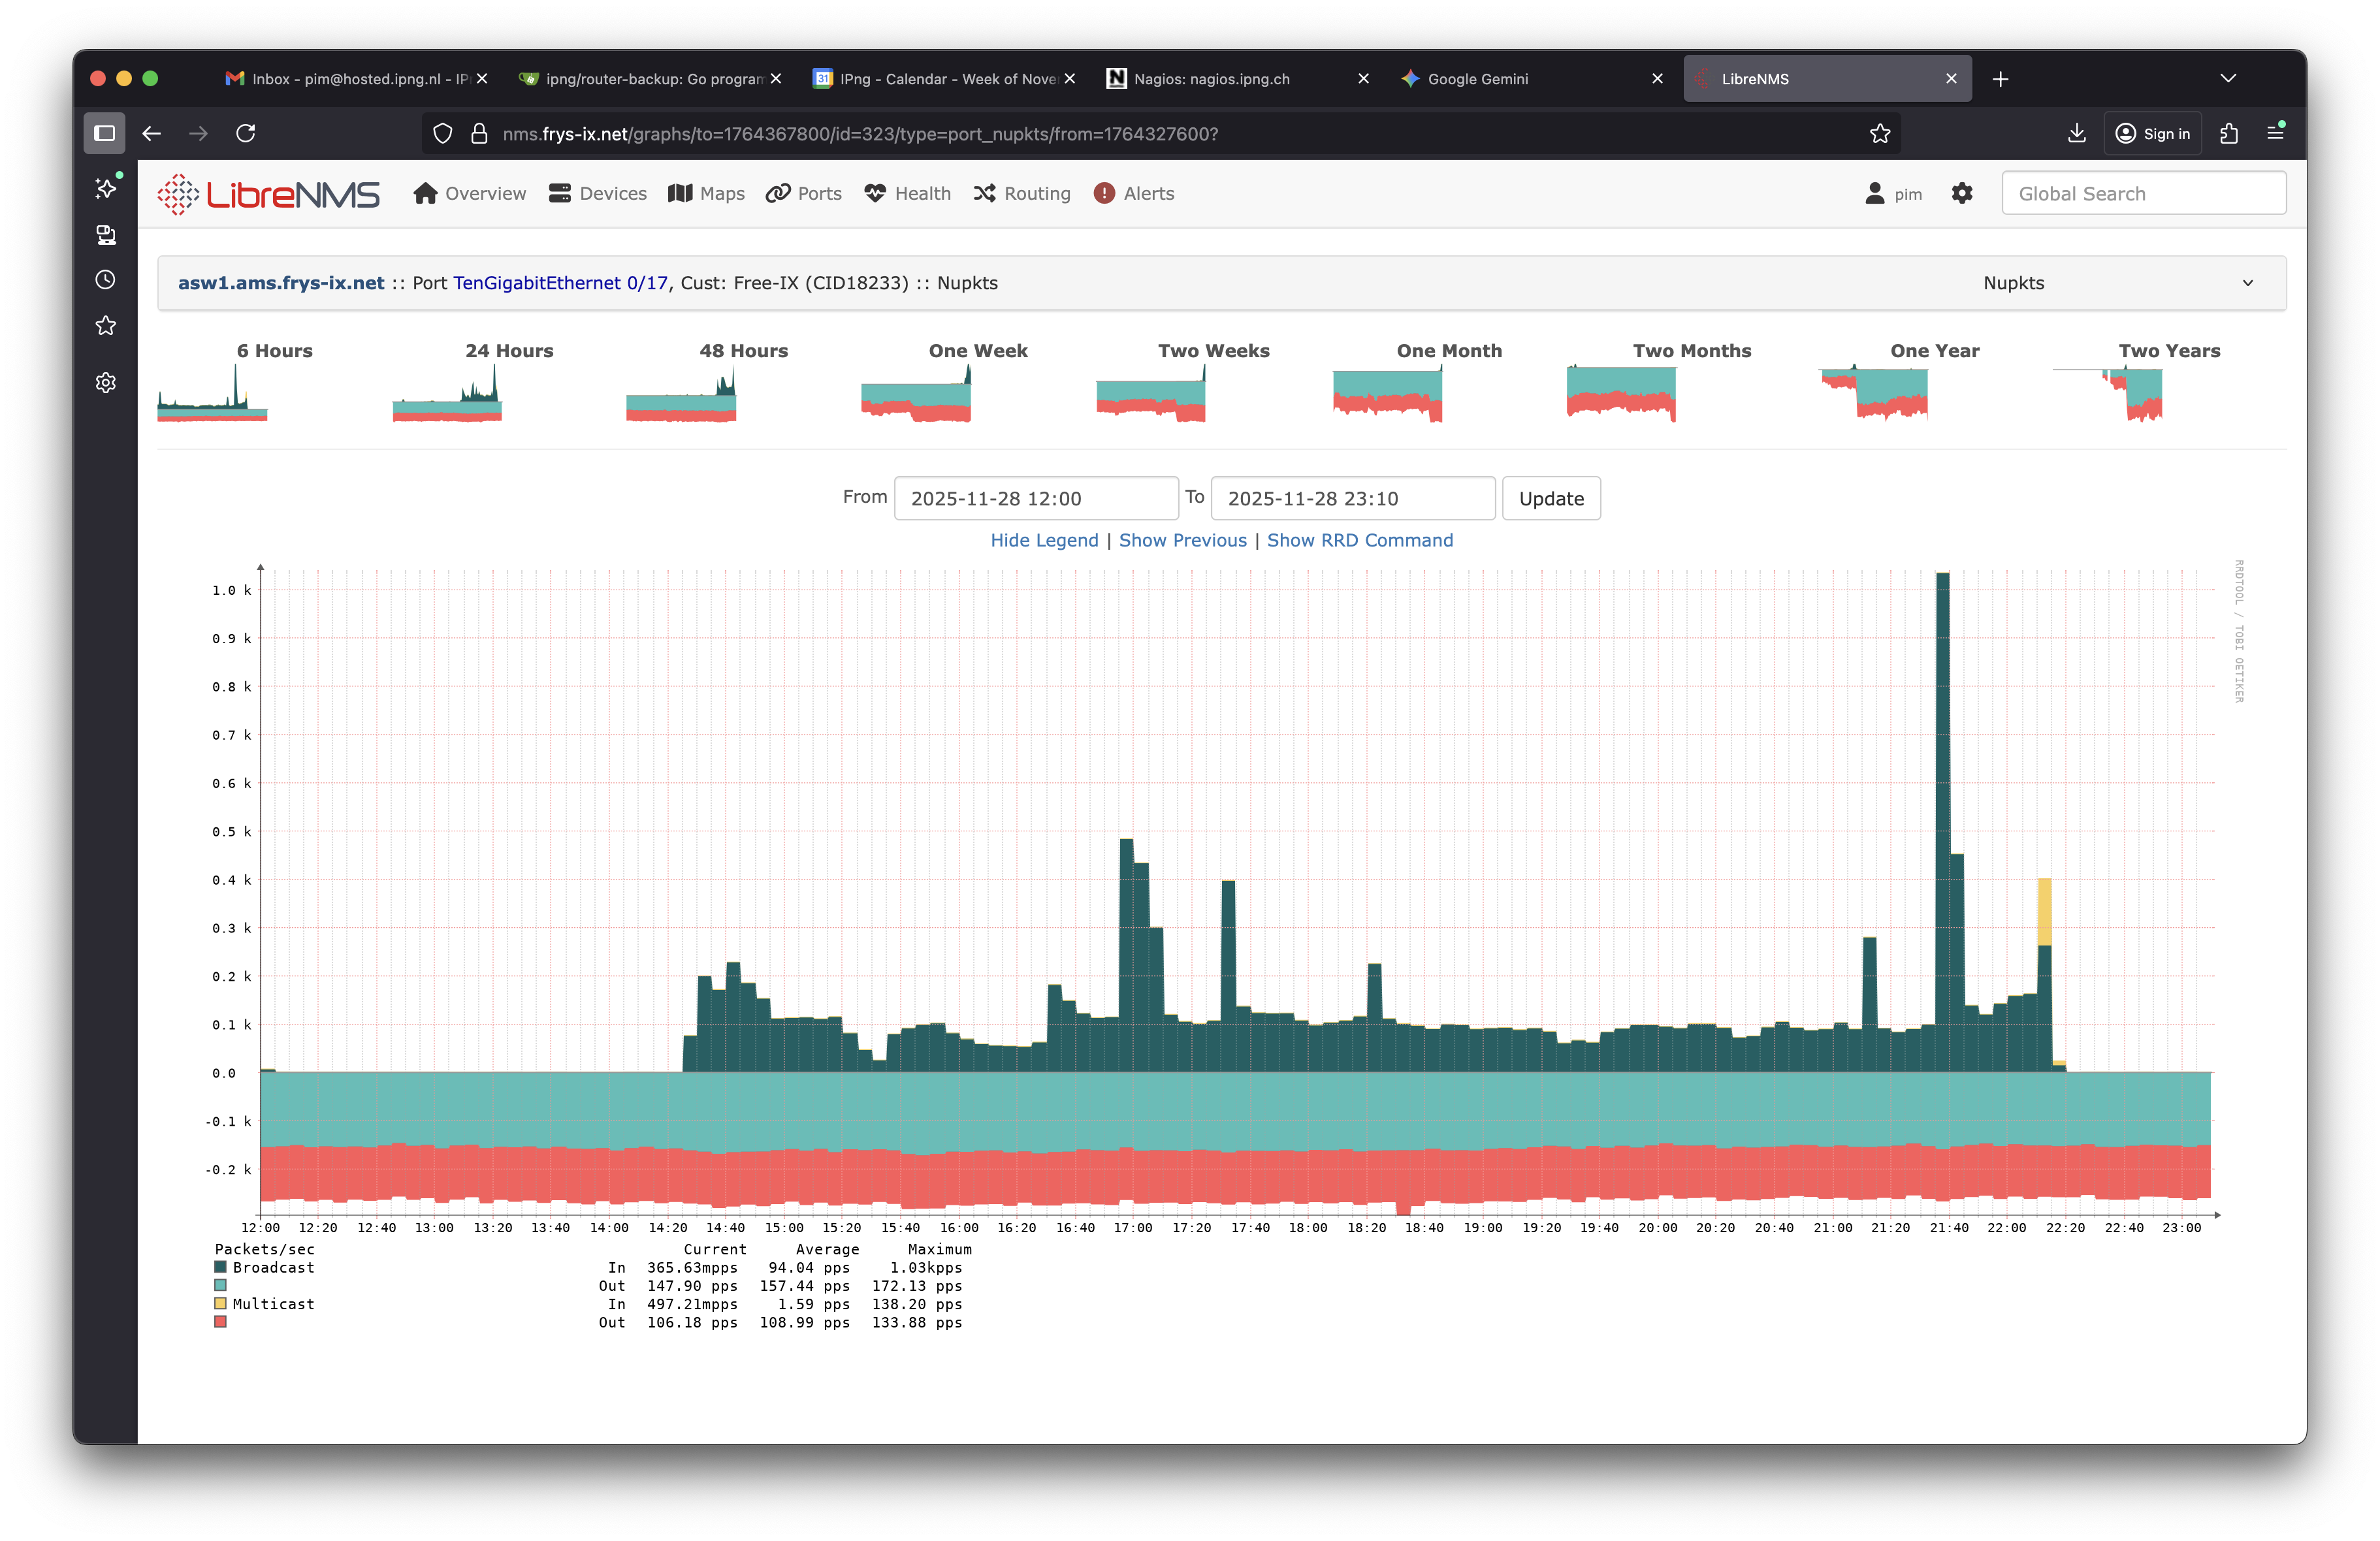Click the bookmark star in address bar
The width and height of the screenshot is (2380, 1541).
[x=1879, y=134]
